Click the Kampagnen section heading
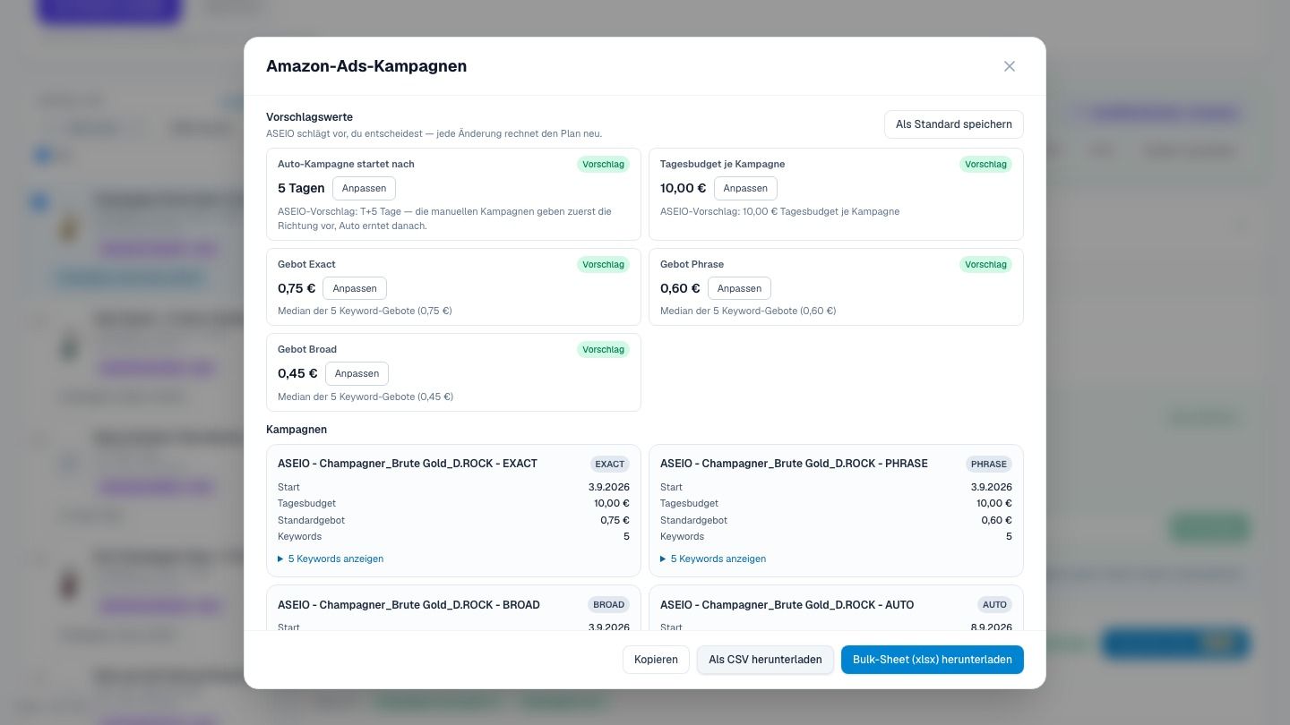Viewport: 1290px width, 725px height. coord(297,430)
